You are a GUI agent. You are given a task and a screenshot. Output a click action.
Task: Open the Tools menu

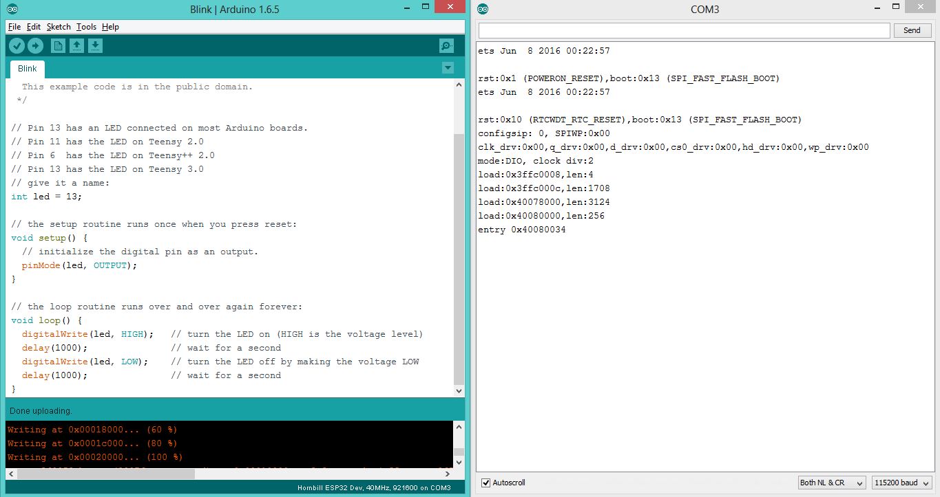86,27
